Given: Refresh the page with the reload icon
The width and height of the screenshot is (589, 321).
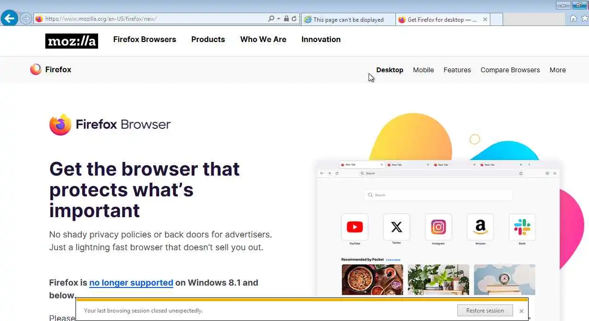Looking at the screenshot, I should click(294, 19).
